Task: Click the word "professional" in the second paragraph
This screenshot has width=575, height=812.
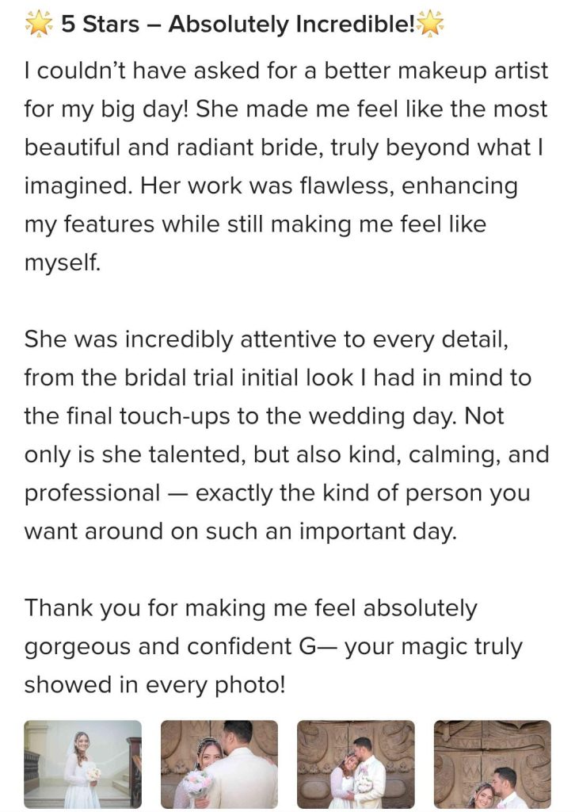Action: click(93, 493)
